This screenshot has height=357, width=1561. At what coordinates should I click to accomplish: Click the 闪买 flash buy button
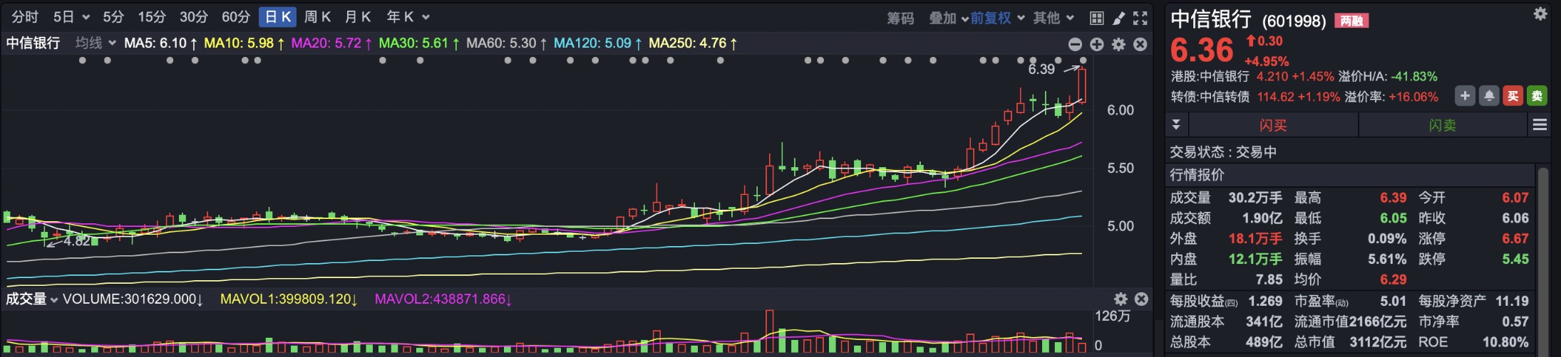pyautogui.click(x=1273, y=125)
